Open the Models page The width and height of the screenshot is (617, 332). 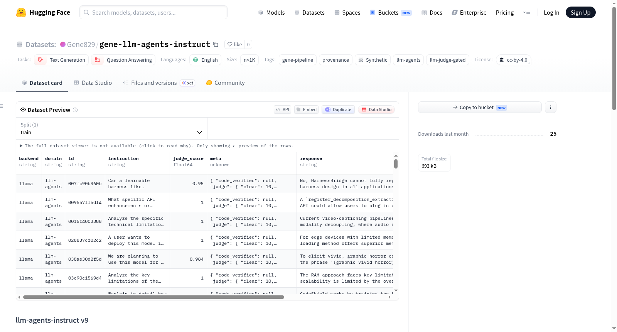pos(271,12)
